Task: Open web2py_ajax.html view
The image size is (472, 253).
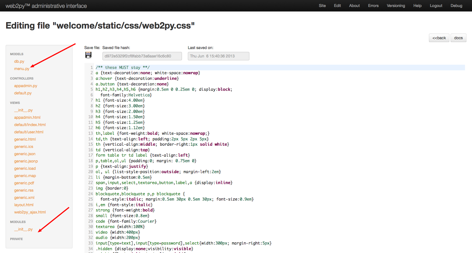Action: point(30,212)
